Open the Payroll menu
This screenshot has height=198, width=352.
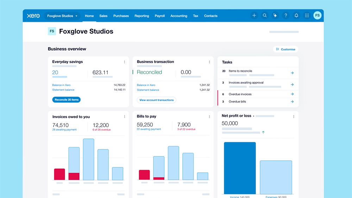pyautogui.click(x=159, y=16)
